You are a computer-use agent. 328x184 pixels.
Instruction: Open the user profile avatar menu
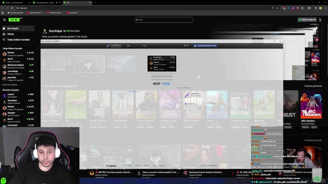coord(320,20)
